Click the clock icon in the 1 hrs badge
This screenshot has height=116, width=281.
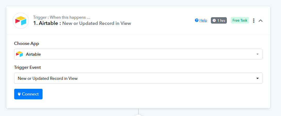[x=214, y=21]
